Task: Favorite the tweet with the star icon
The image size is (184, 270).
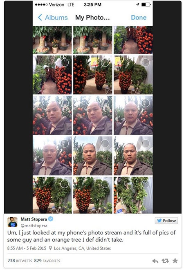Action: coord(175,261)
